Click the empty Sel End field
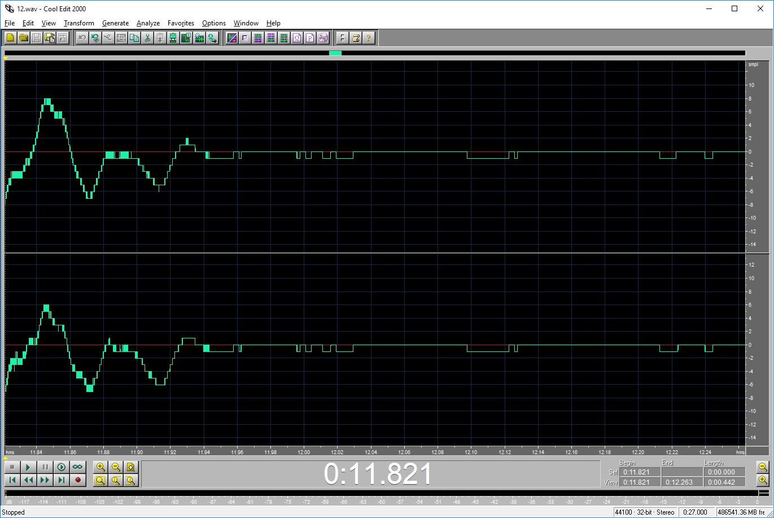 point(681,472)
